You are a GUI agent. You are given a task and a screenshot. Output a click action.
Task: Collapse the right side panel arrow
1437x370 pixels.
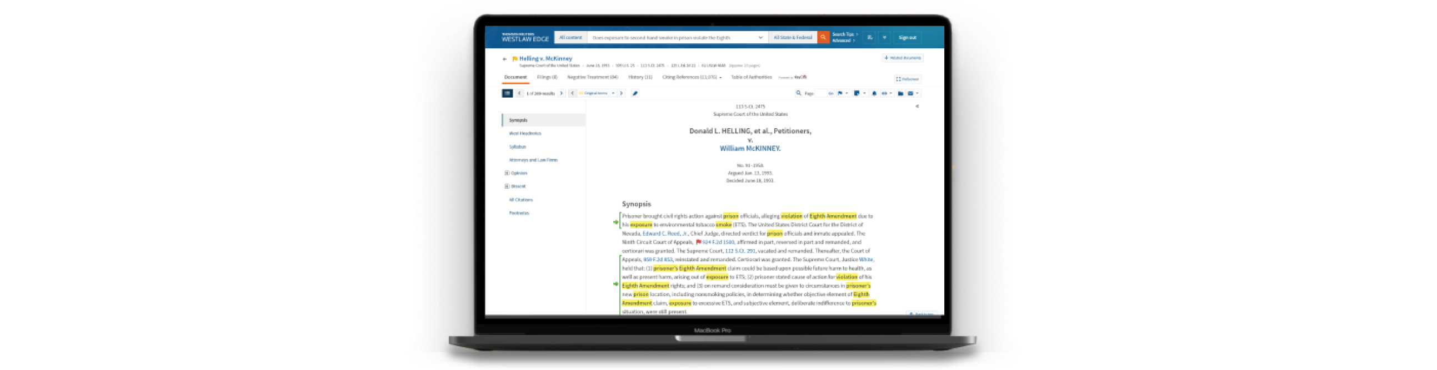point(917,106)
